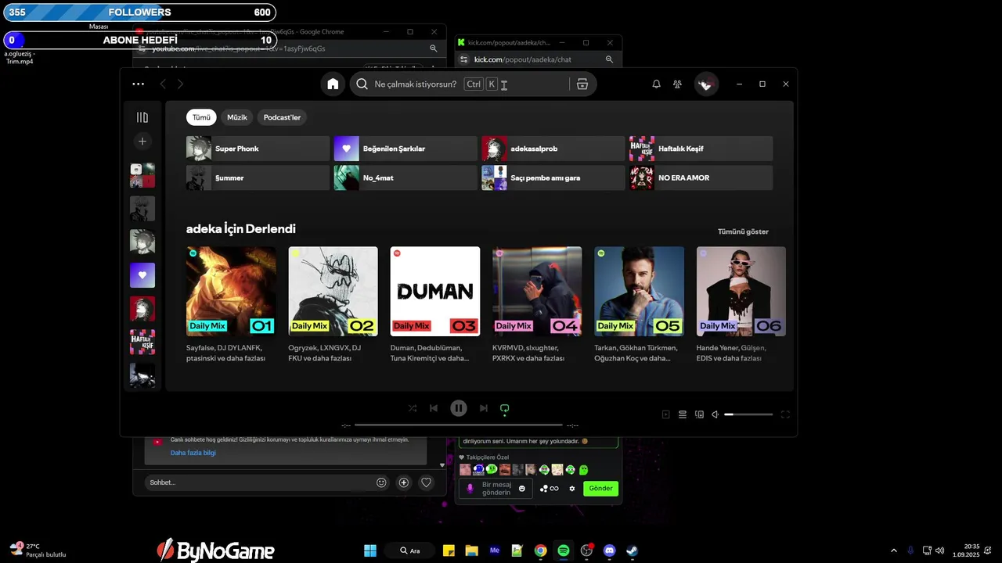Show hidden system tray icons
The width and height of the screenshot is (1002, 563).
pos(894,550)
